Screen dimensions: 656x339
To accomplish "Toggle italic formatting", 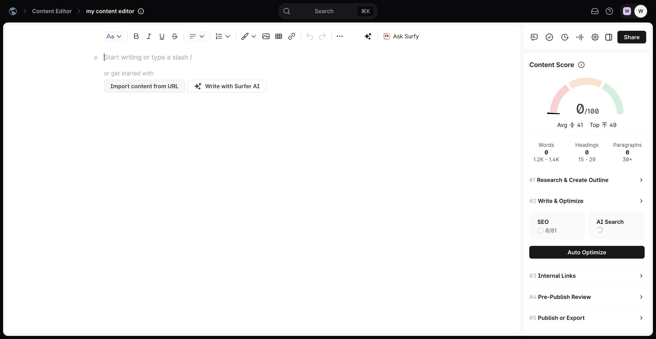I will point(149,37).
